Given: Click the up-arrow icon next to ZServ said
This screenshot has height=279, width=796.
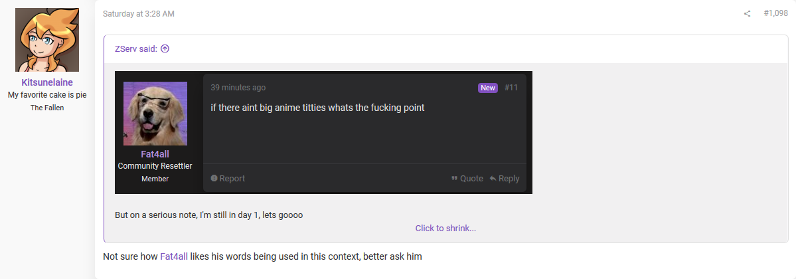Looking at the screenshot, I should coord(165,48).
